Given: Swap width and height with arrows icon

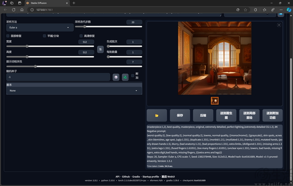Looking at the screenshot, I should click(x=100, y=49).
